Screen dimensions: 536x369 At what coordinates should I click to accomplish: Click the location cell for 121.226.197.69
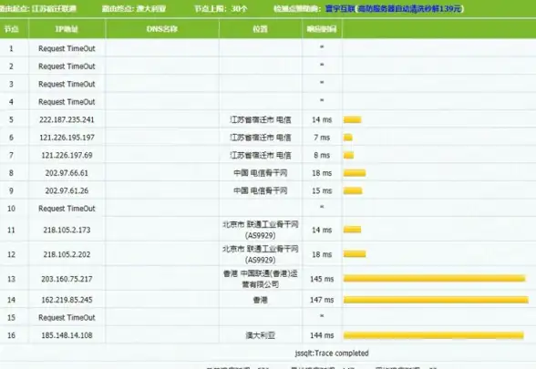pos(261,155)
